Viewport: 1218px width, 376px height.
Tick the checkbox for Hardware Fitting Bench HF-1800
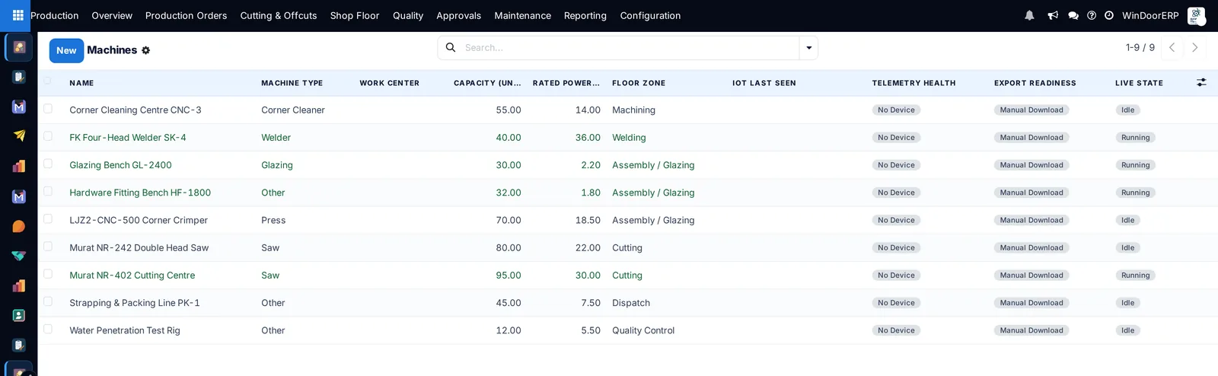[x=48, y=191]
